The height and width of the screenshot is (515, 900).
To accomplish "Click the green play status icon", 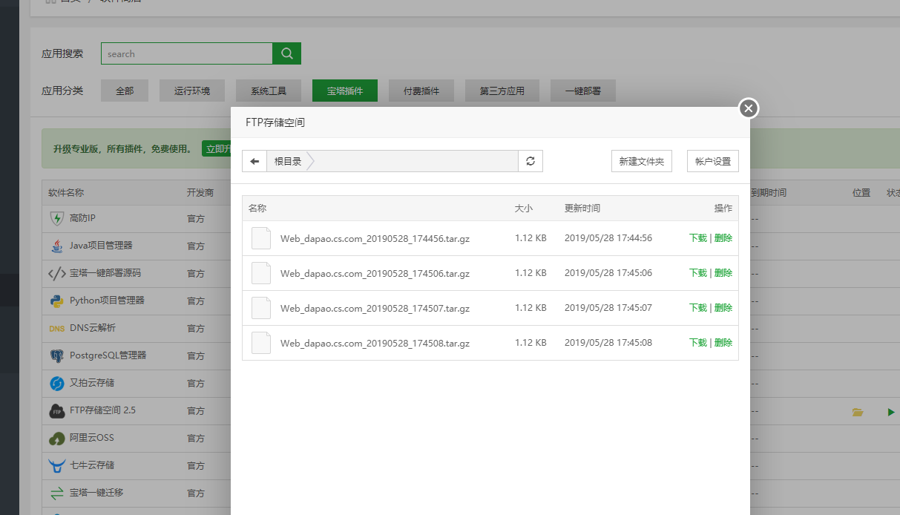I will coord(891,412).
